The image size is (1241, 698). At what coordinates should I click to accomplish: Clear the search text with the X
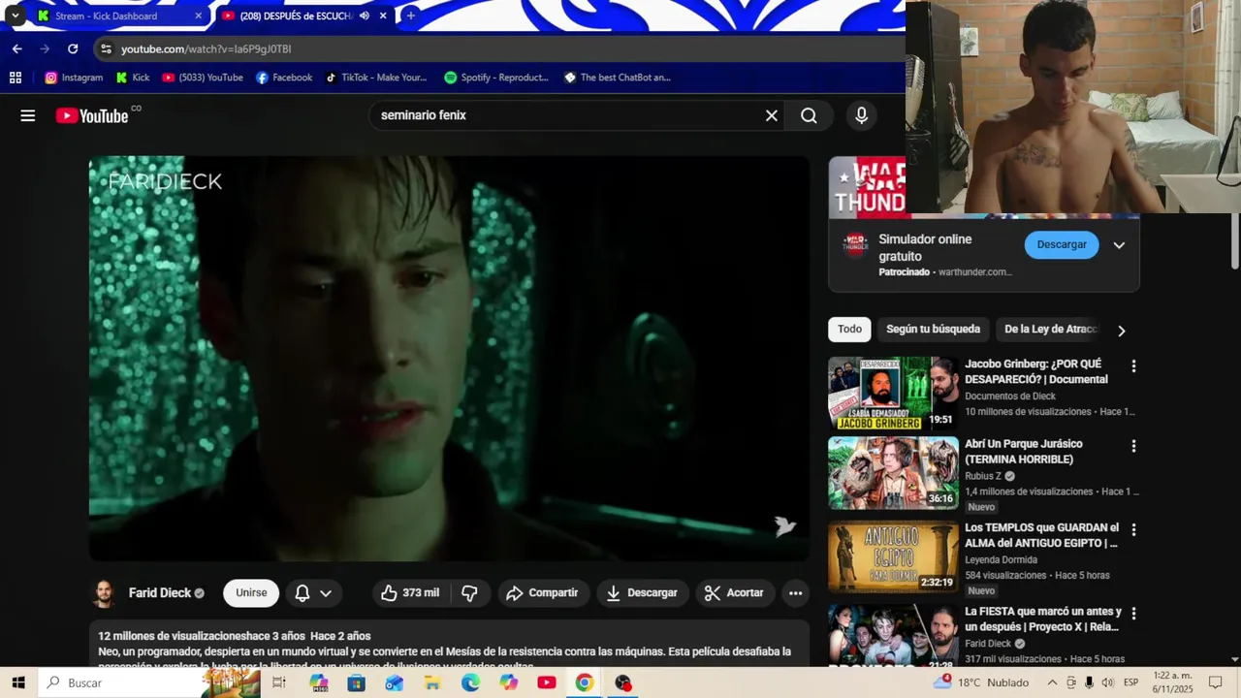[x=772, y=115]
